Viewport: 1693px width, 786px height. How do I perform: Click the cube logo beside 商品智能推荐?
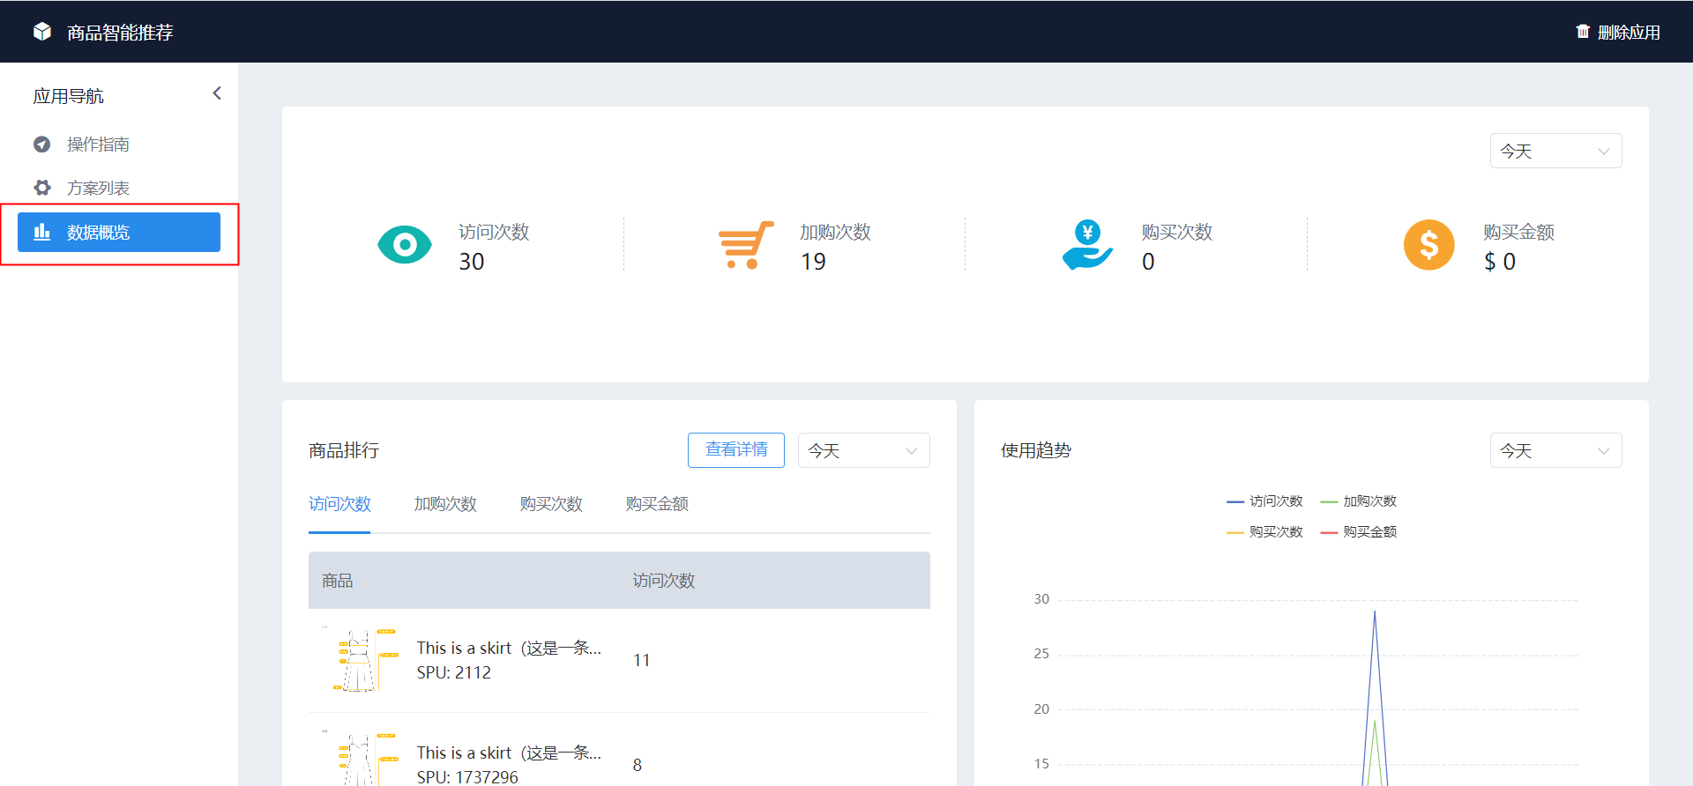tap(42, 32)
